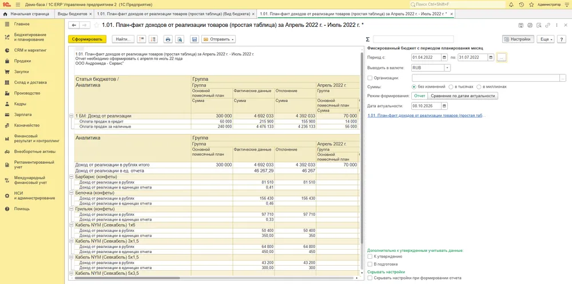Click Сформировать button
Image resolution: width=572 pixels, height=284 pixels.
87,39
